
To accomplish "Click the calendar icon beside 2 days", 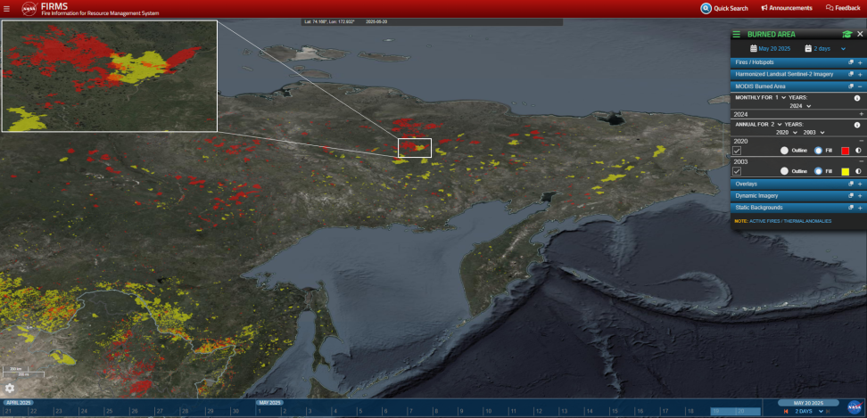I will point(808,49).
